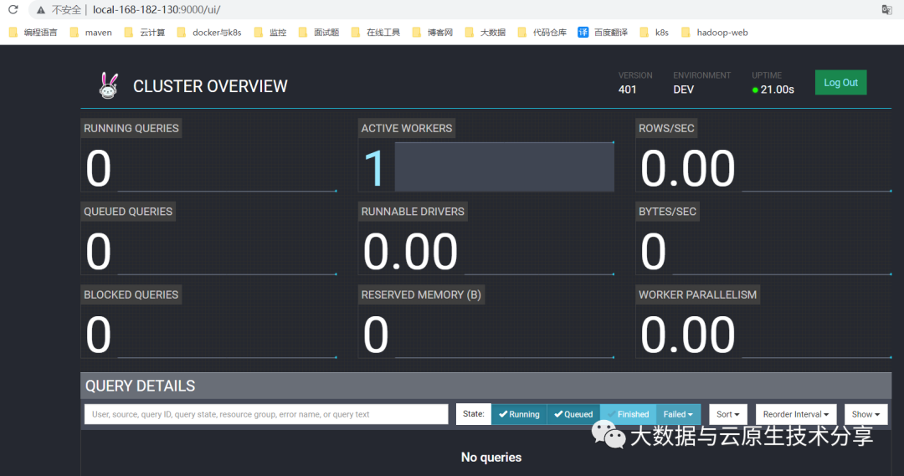
Task: Open the k8s bookmark folder
Action: coord(655,33)
